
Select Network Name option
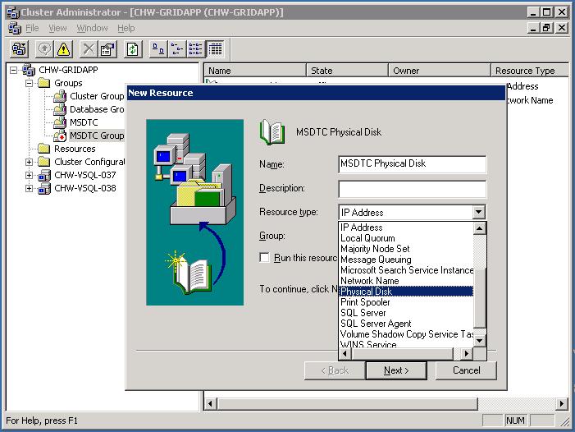pyautogui.click(x=406, y=281)
